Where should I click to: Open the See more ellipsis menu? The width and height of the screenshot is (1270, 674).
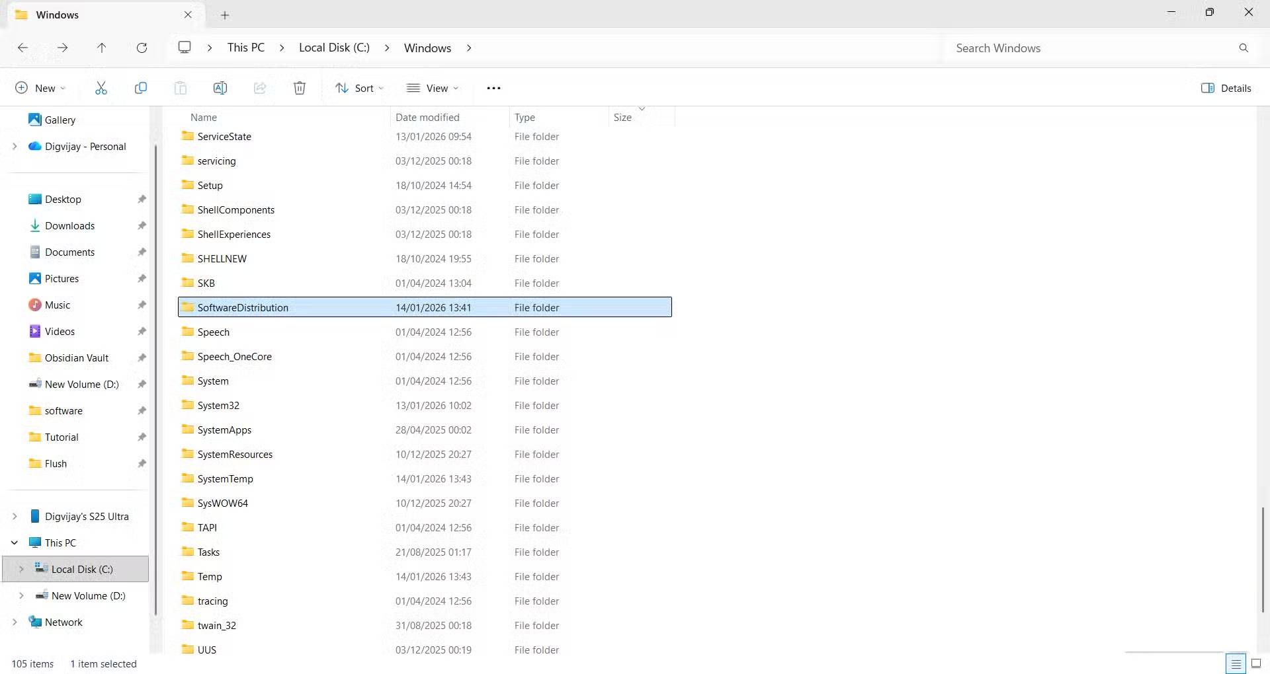493,88
